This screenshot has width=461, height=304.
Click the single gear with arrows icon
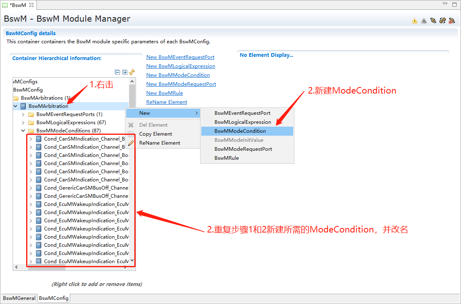[x=433, y=20]
